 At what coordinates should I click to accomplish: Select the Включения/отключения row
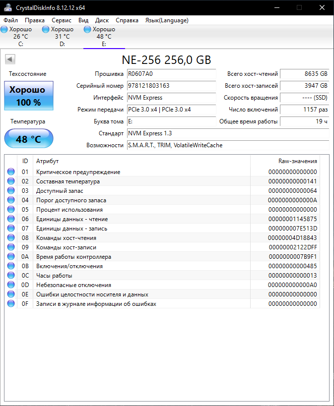click(x=162, y=266)
